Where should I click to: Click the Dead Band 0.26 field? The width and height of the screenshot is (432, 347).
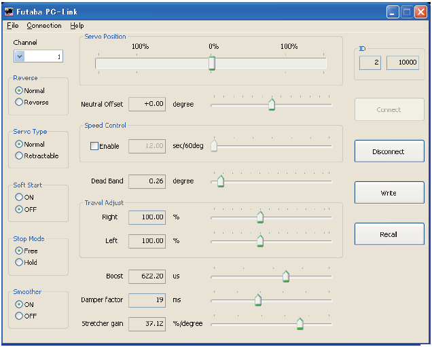[147, 181]
